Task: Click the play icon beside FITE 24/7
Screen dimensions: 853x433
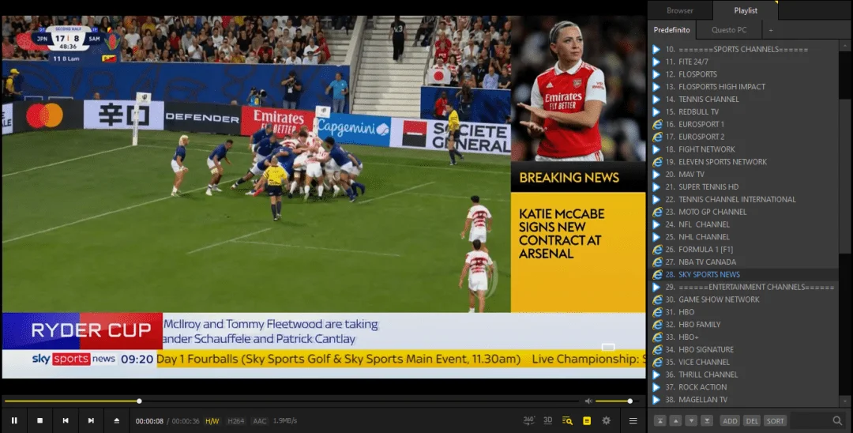Action: coord(656,62)
